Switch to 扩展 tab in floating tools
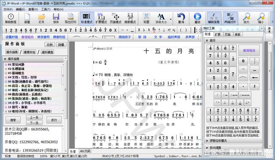The image size is (275, 160). pos(218,34)
